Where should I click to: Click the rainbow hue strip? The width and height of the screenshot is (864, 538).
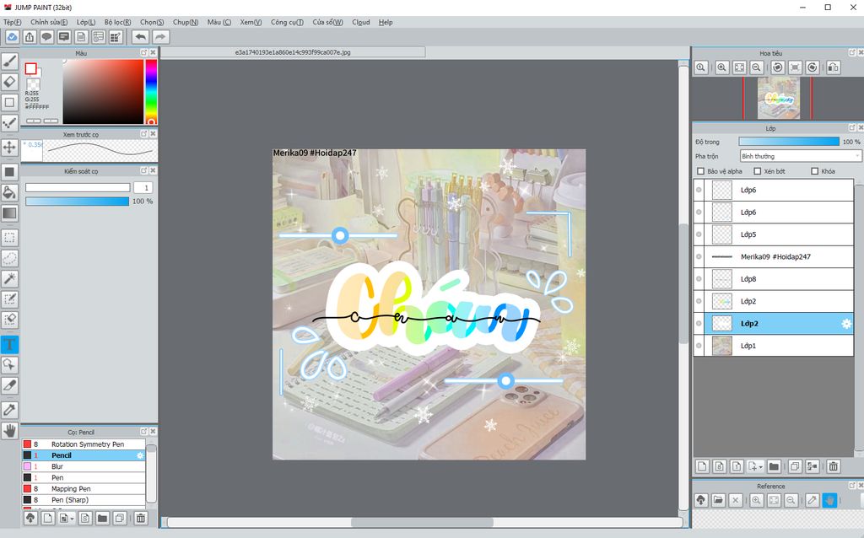tap(151, 91)
